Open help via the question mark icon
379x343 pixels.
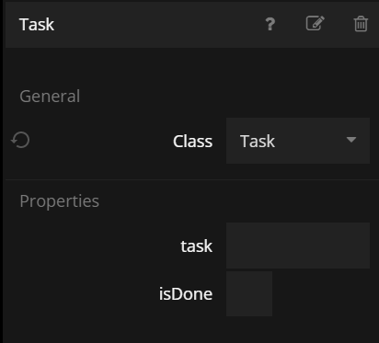pos(270,24)
